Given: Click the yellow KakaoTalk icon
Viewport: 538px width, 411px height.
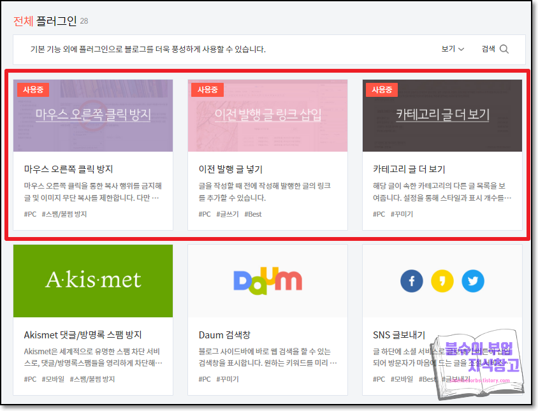Looking at the screenshot, I should click(x=442, y=280).
